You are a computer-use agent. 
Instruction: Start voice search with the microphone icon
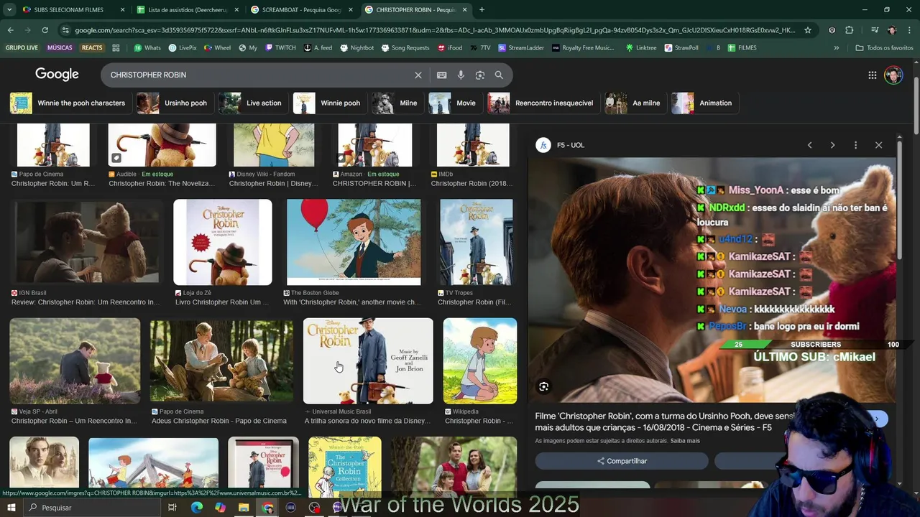point(461,75)
